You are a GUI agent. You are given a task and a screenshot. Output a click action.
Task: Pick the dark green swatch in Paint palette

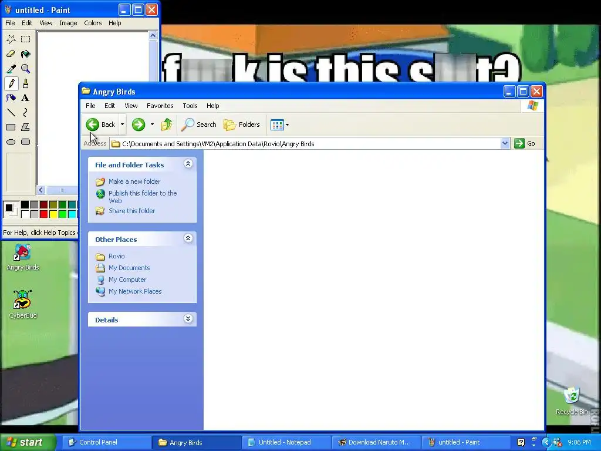click(62, 205)
